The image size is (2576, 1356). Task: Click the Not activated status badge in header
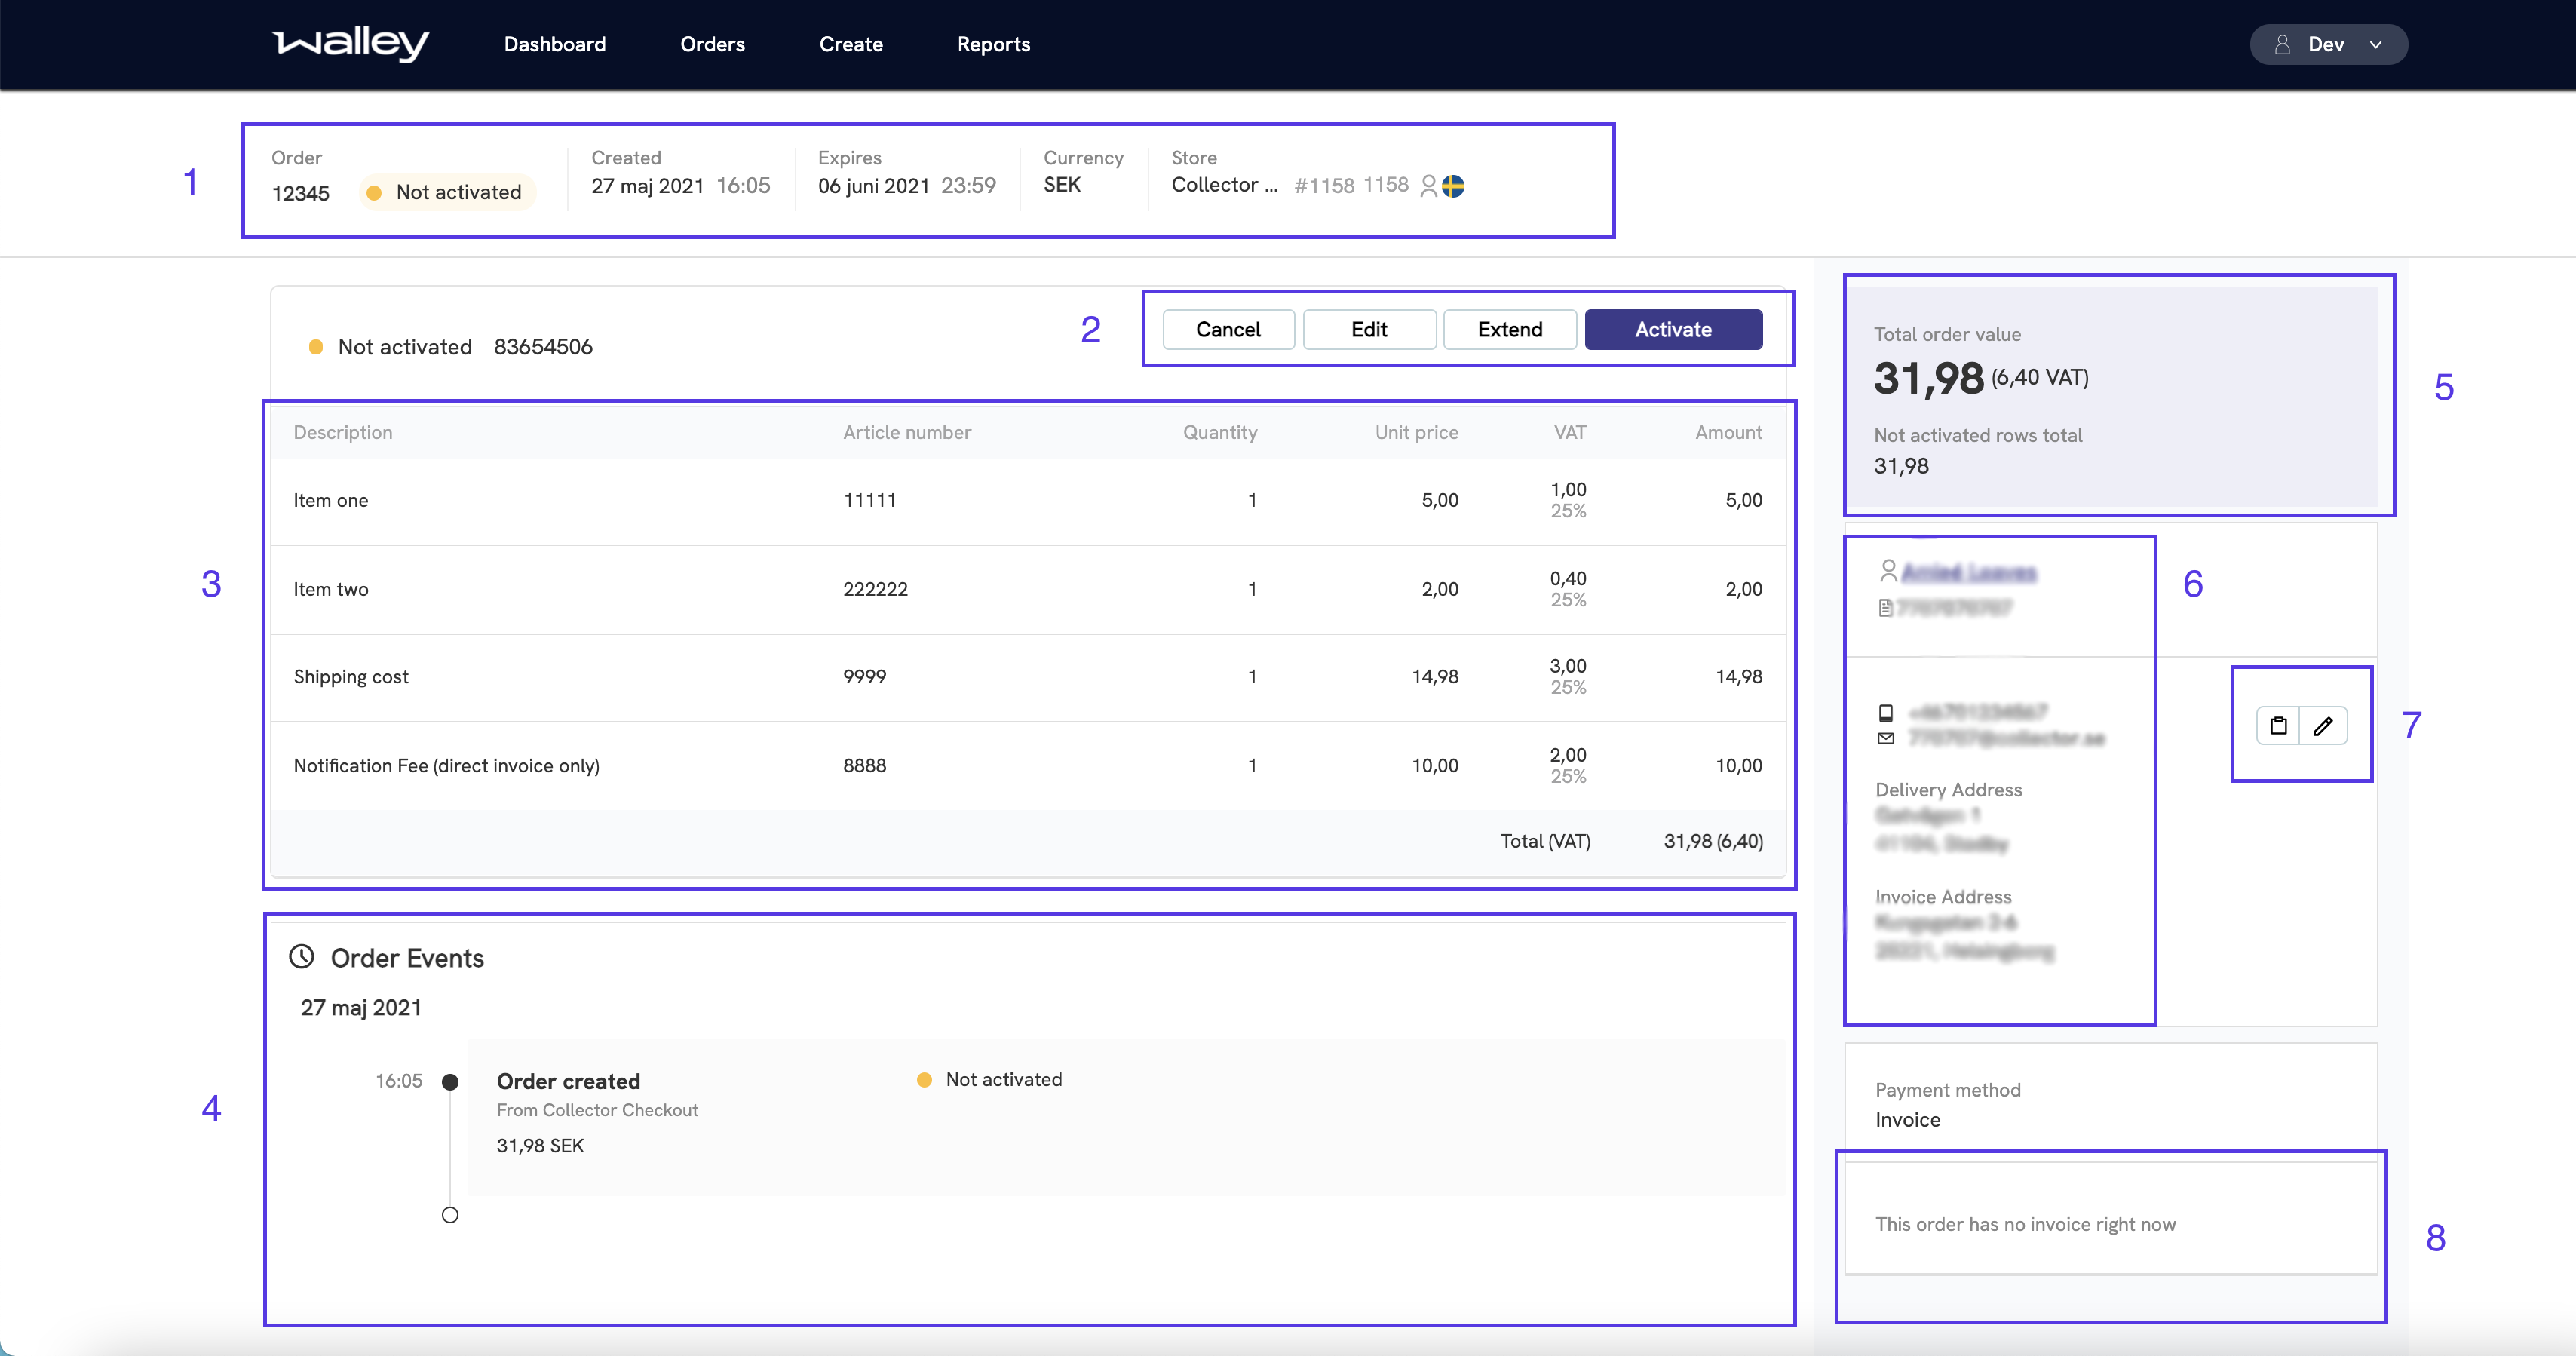tap(447, 192)
